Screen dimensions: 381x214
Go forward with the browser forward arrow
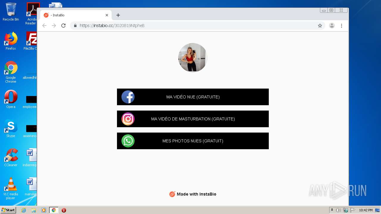[54, 26]
